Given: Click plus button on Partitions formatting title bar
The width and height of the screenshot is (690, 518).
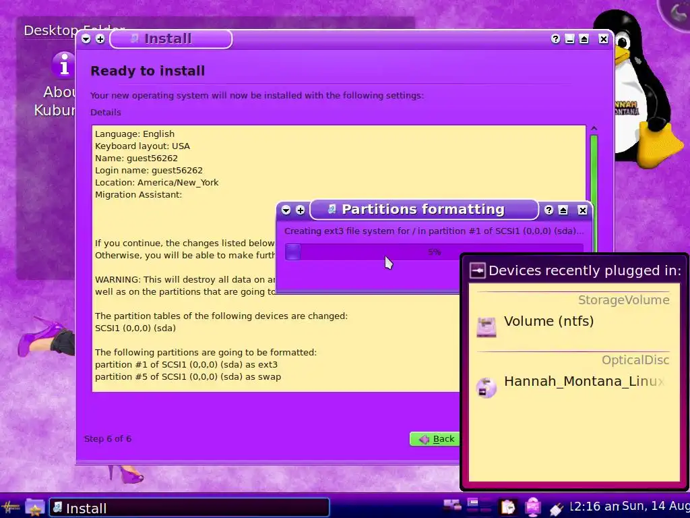Looking at the screenshot, I should (301, 210).
